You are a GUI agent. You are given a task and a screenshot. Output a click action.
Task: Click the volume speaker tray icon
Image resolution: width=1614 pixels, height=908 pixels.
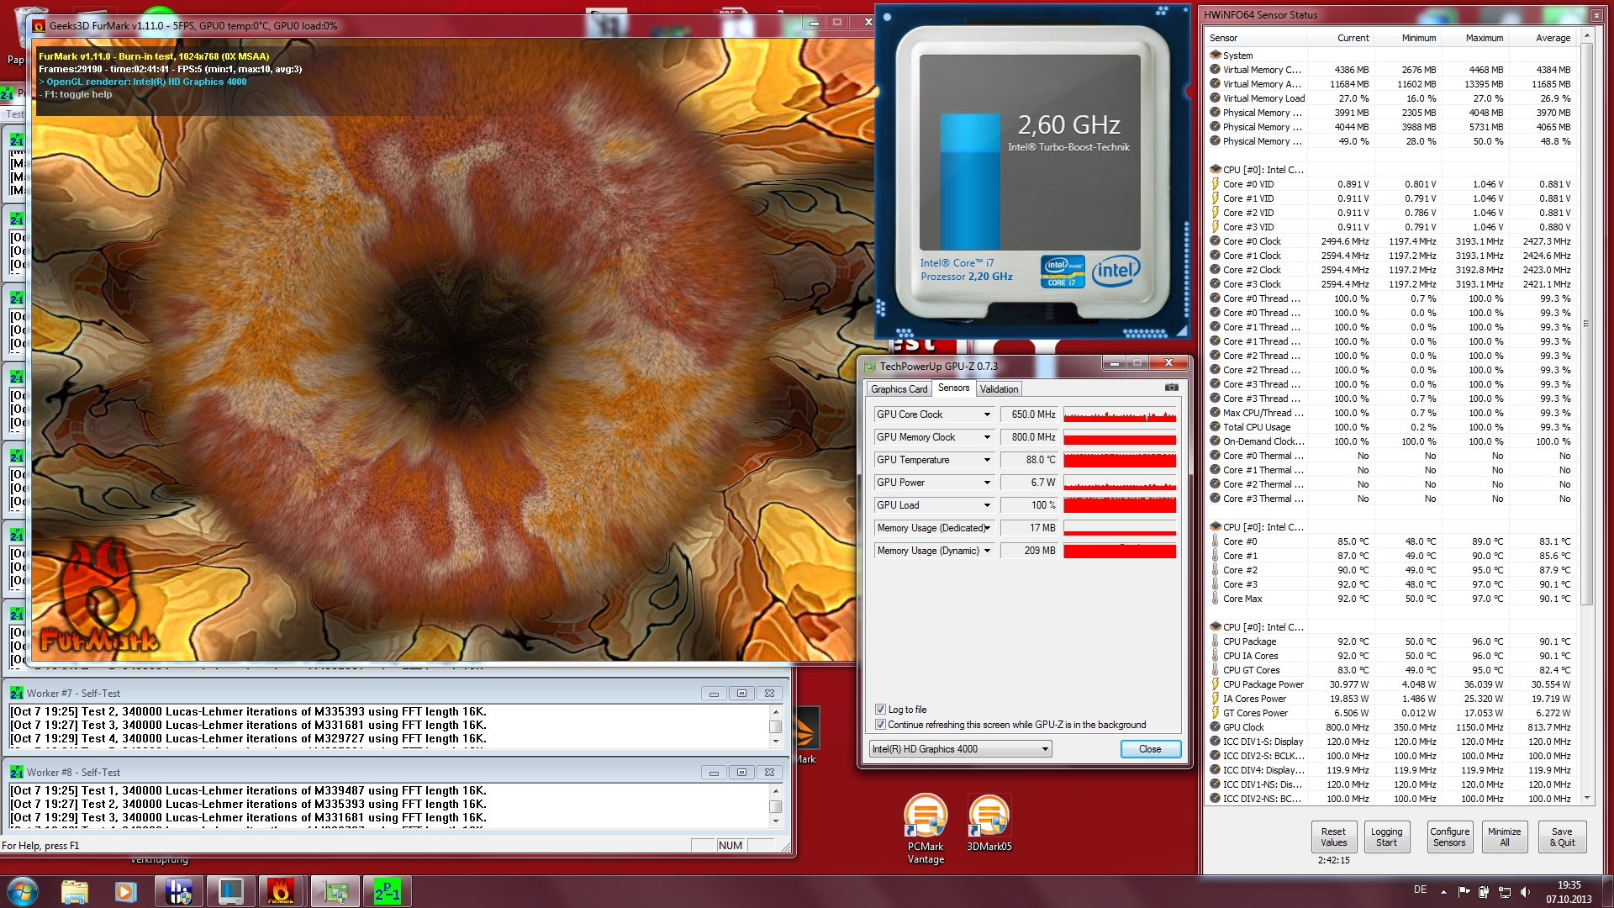click(1525, 891)
